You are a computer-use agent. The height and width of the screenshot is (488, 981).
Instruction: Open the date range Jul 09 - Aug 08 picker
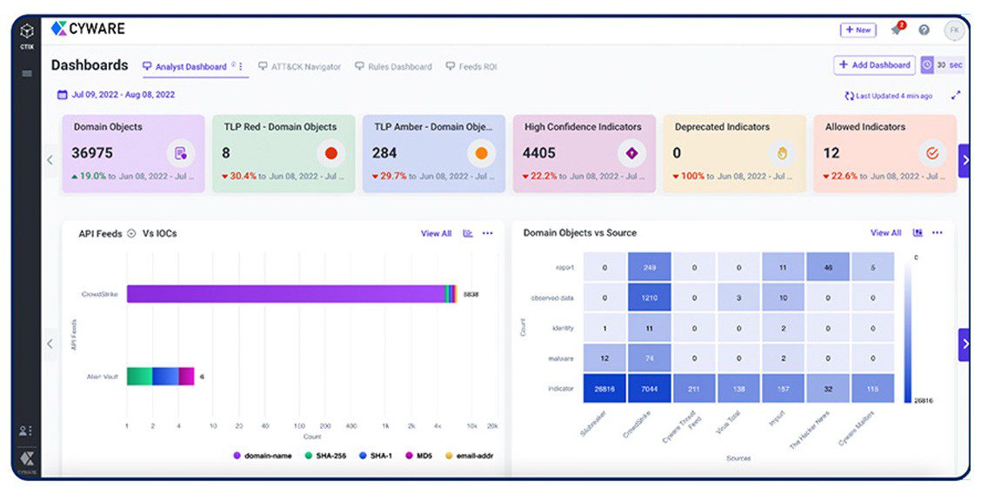point(116,95)
